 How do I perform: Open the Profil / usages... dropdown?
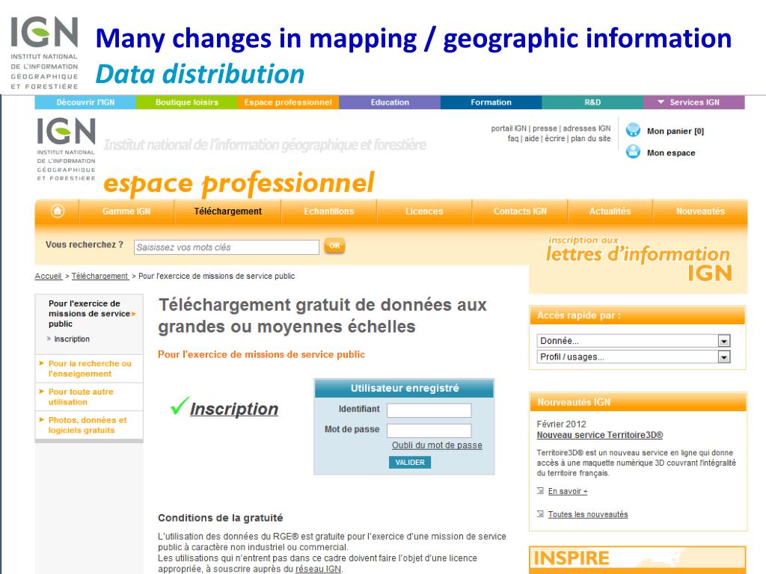pos(634,357)
